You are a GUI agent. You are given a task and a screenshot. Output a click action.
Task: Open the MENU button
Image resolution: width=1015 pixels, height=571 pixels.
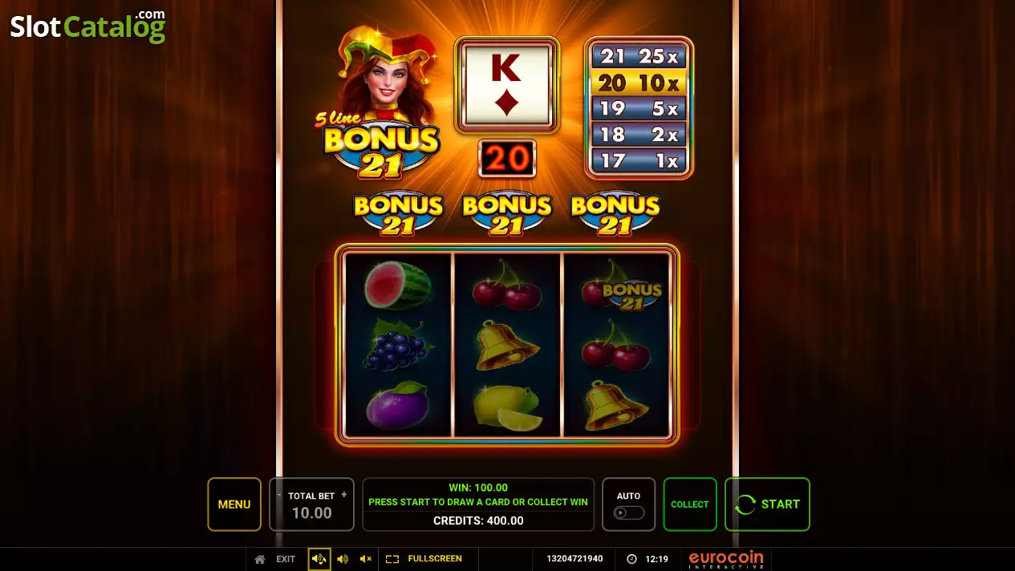[234, 504]
